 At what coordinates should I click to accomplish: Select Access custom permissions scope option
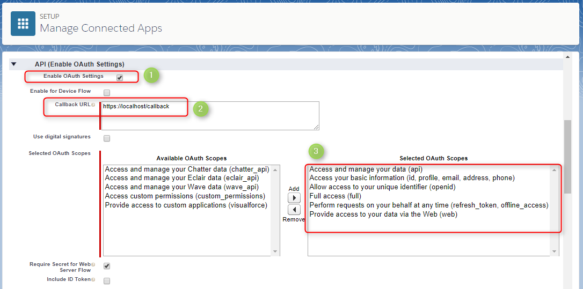[185, 196]
